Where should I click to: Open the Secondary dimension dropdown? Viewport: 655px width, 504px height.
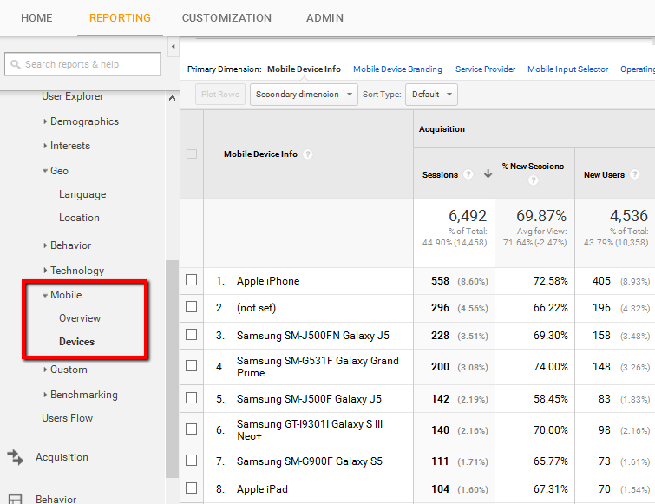[304, 95]
